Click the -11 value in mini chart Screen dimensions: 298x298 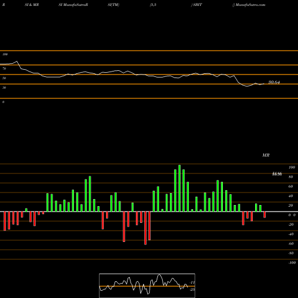coord(192,283)
